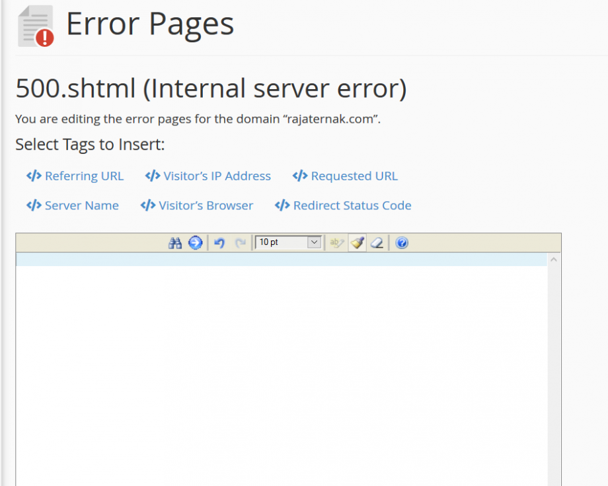Click the code tag icon beside Server Name
The height and width of the screenshot is (486, 608).
(34, 205)
